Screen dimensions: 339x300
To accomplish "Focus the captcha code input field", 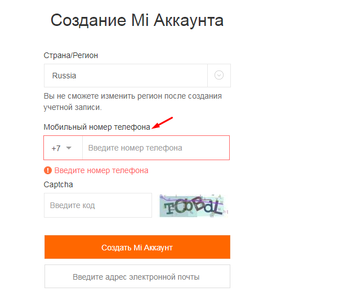I will (x=97, y=206).
